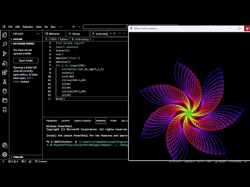The width and height of the screenshot is (250, 187).
Task: Open the Extensions view
Action: 5,72
